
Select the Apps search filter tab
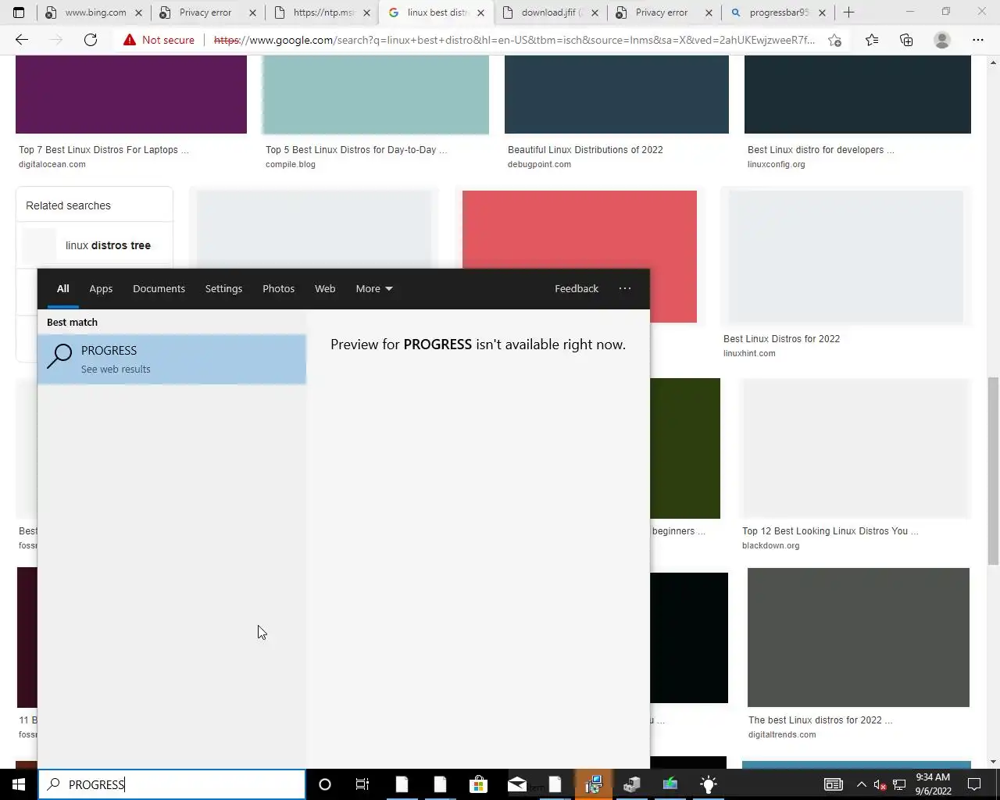pos(101,288)
